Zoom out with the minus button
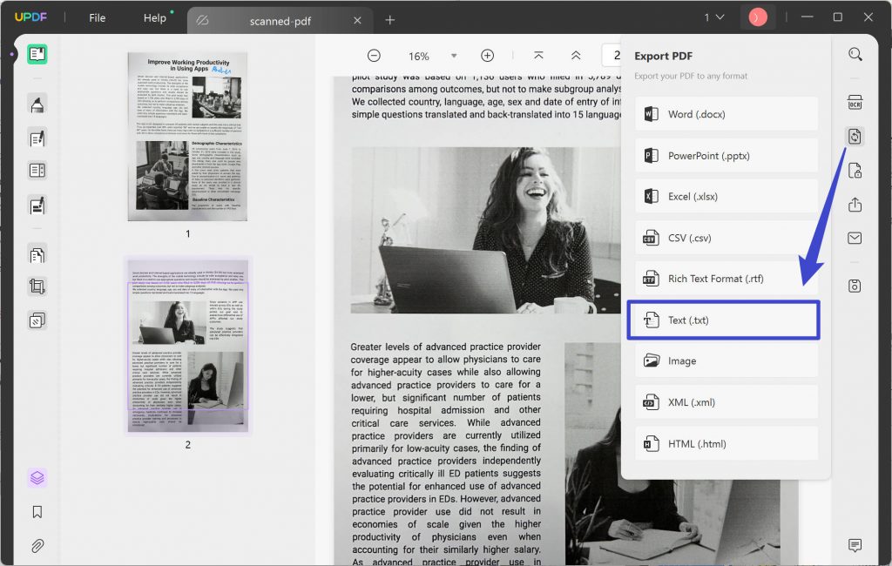 click(374, 56)
